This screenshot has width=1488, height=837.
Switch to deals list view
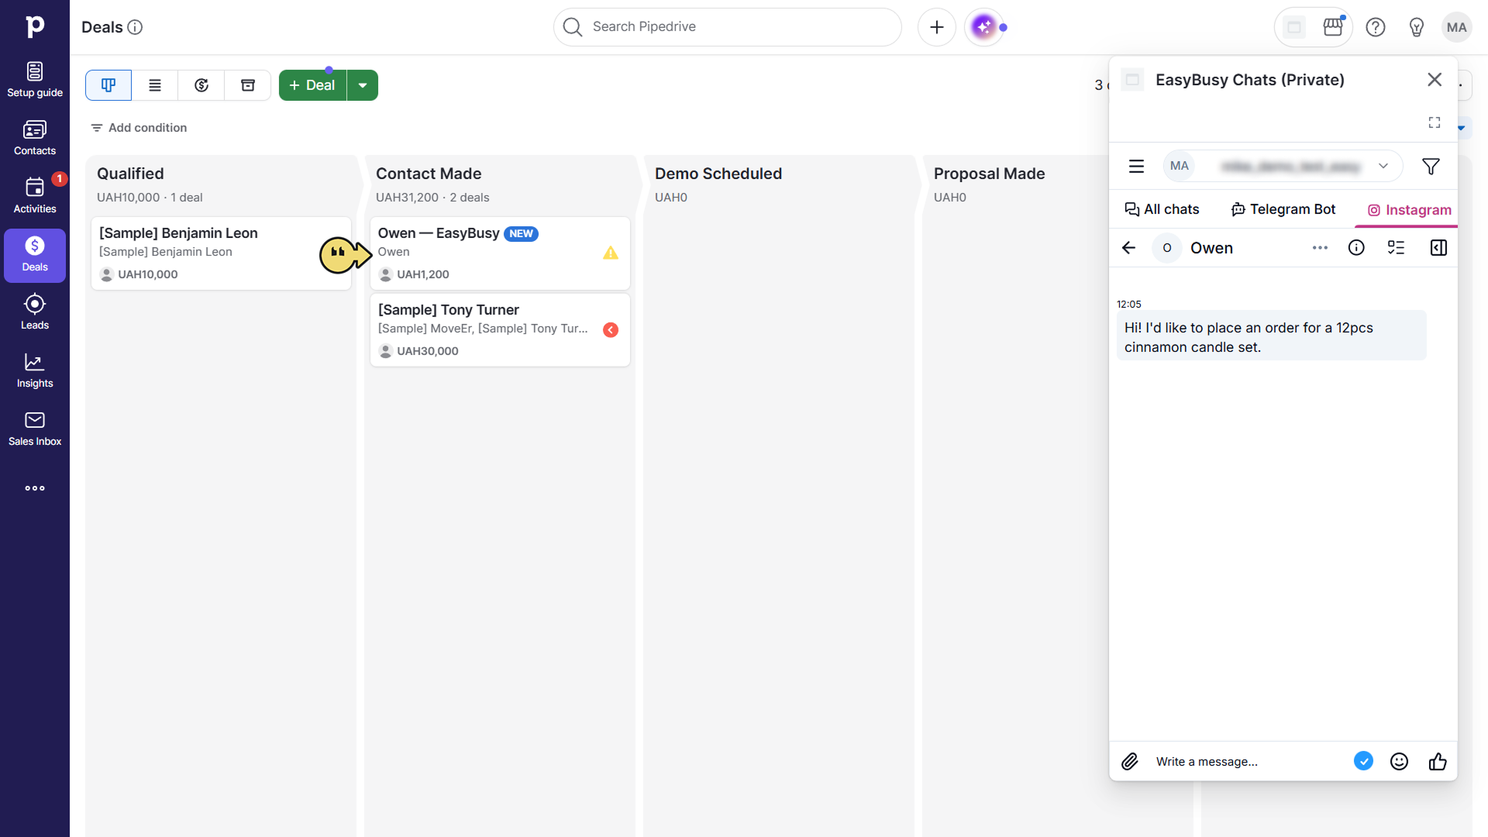(x=155, y=85)
